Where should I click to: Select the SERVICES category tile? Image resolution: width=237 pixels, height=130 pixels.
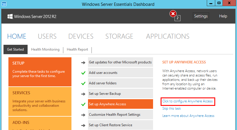[x=40, y=101]
